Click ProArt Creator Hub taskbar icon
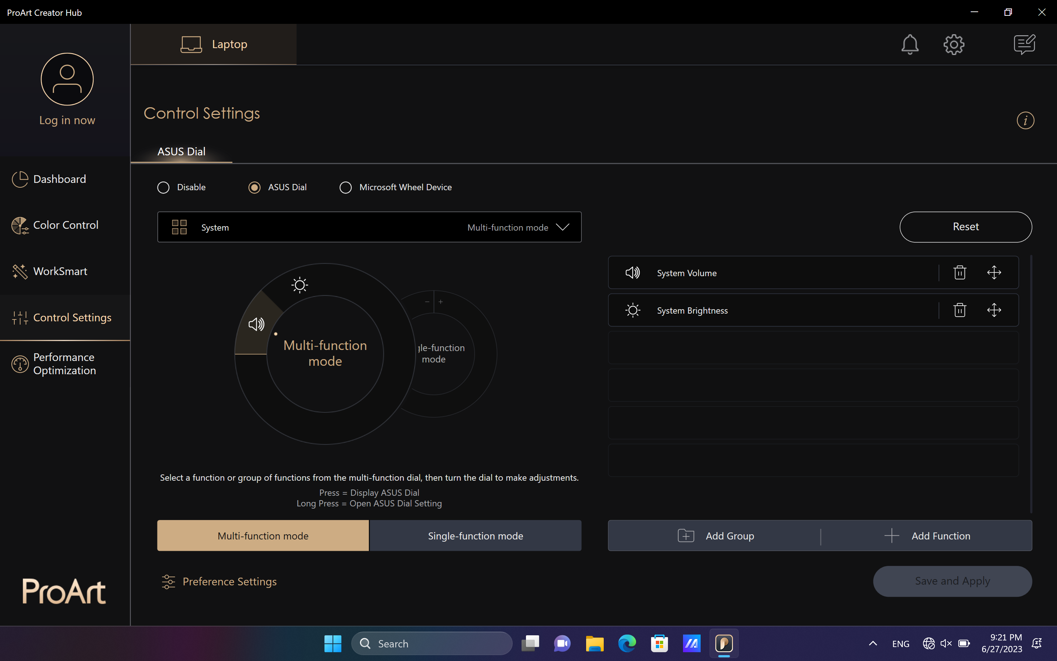Image resolution: width=1057 pixels, height=661 pixels. tap(724, 643)
